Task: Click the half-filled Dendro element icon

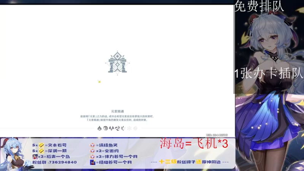Action: tap(123, 128)
